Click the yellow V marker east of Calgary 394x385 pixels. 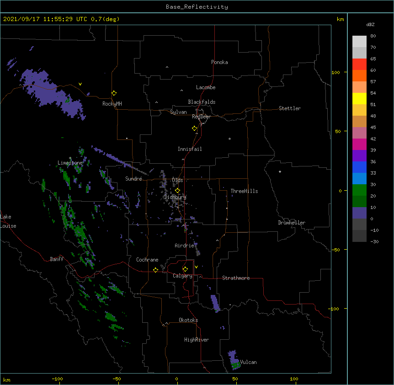coord(196,267)
